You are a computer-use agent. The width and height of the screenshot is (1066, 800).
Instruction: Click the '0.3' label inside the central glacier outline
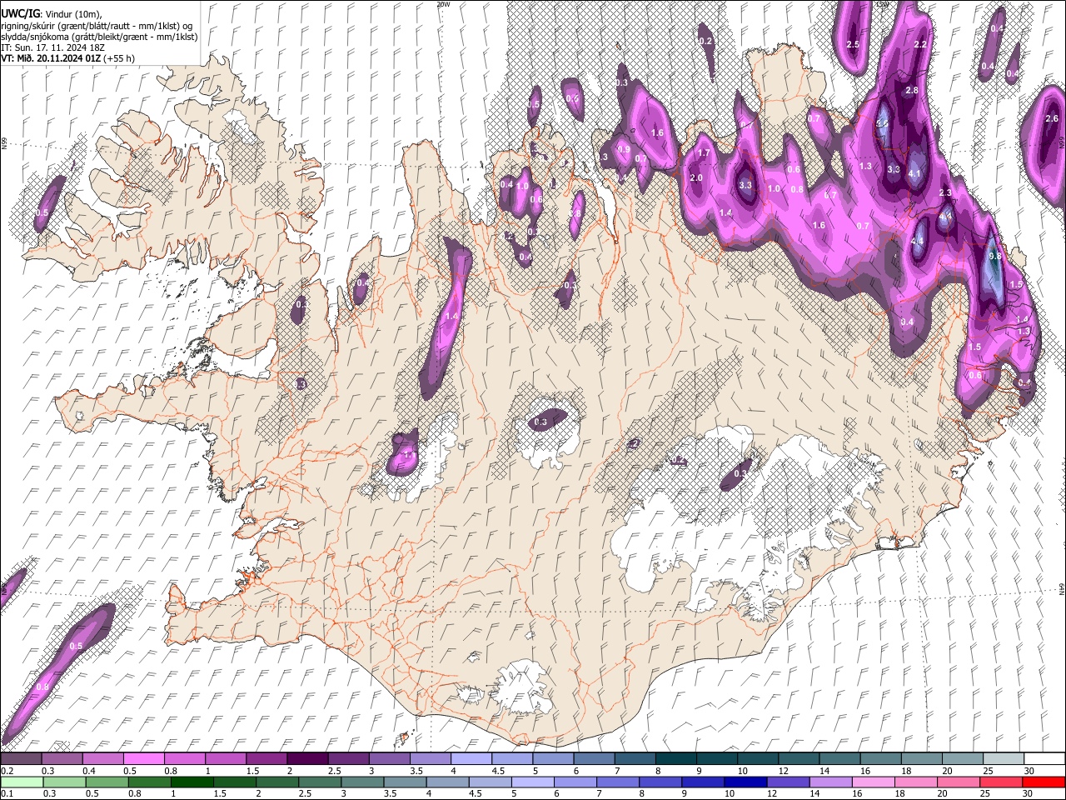[x=540, y=422]
